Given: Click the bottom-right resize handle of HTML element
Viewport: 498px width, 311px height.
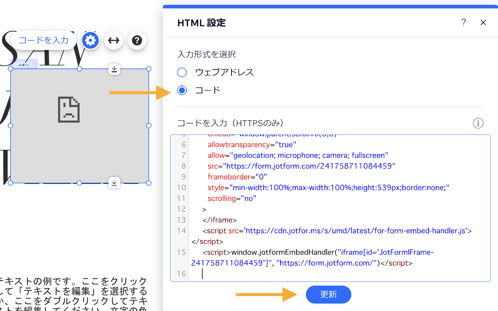Looking at the screenshot, I should (x=149, y=183).
